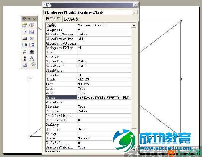202x157 pixels.
Task: Click the Menu True value
Action: pos(104,93)
